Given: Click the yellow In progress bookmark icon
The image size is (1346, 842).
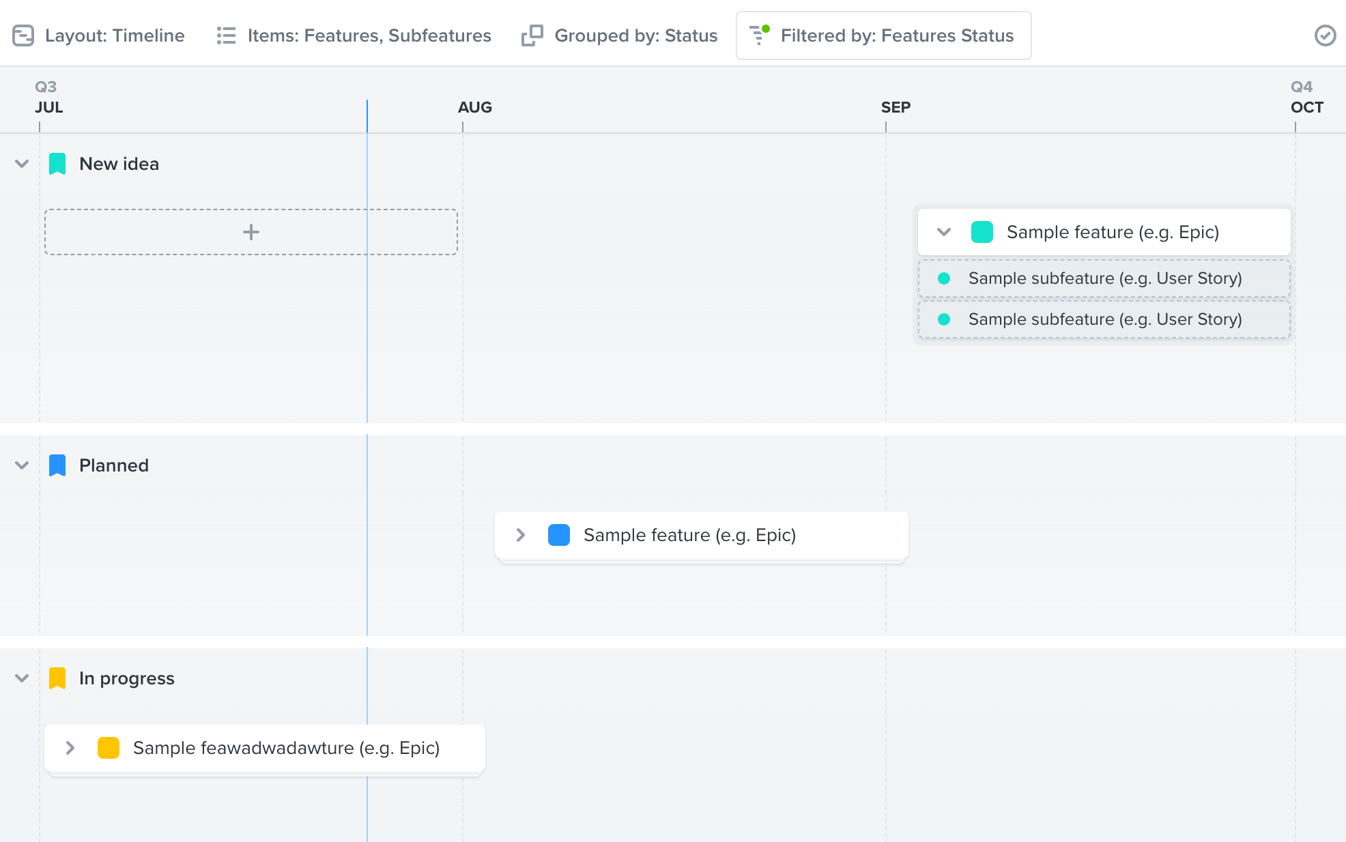Looking at the screenshot, I should pos(57,678).
